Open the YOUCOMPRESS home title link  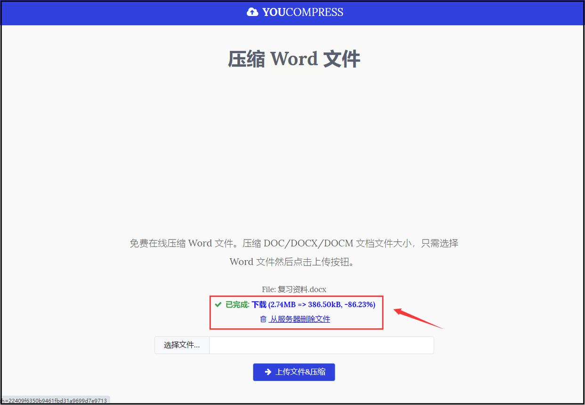coord(303,12)
